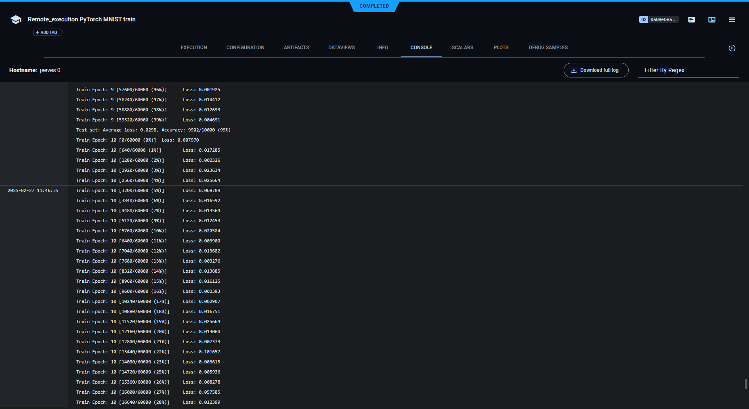The image size is (749, 409).
Task: View the PLOTS tab
Action: coord(501,48)
